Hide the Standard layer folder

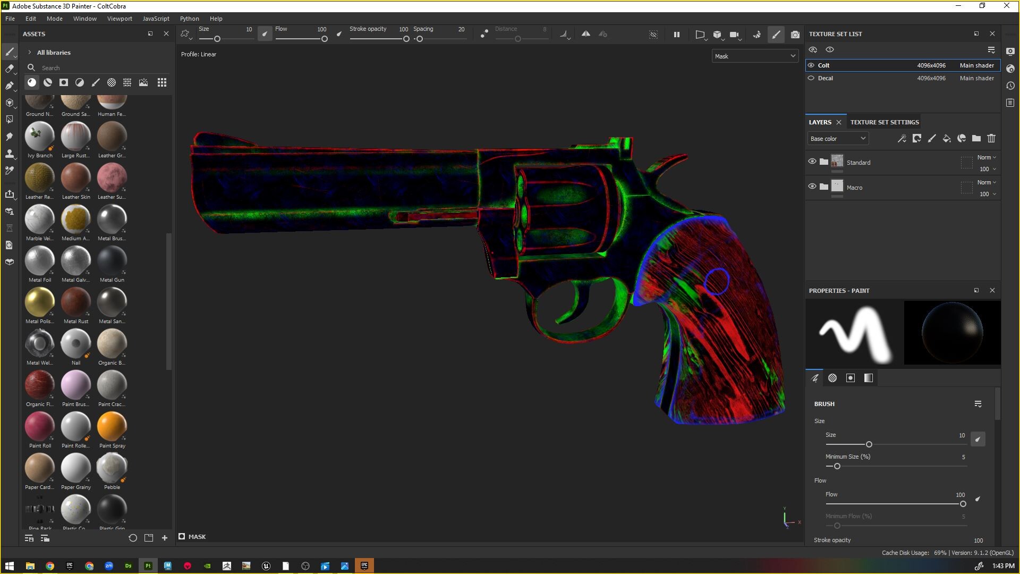pos(812,162)
